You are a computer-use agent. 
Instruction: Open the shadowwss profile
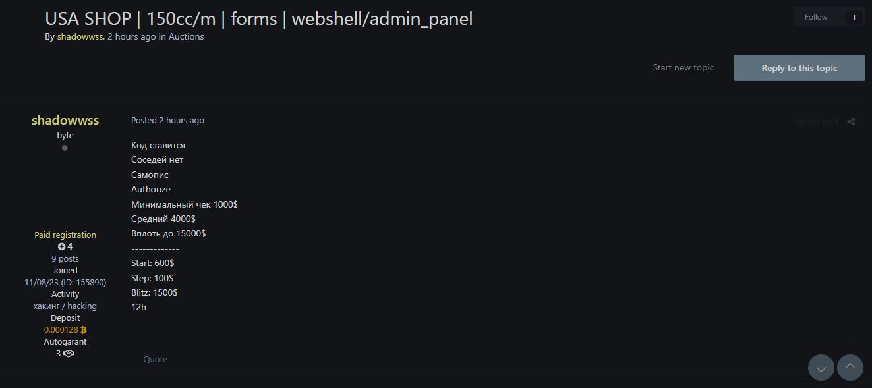65,120
